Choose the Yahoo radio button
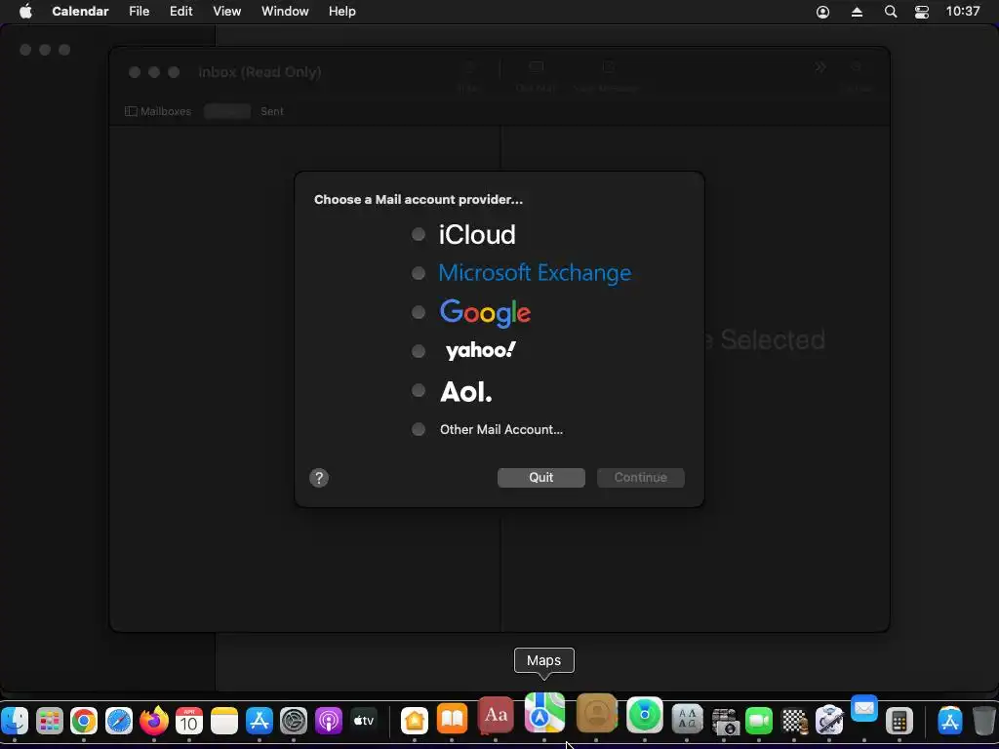Image resolution: width=999 pixels, height=749 pixels. 418,351
